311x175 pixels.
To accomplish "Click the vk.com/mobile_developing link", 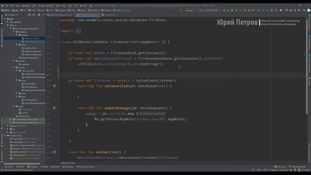I will tap(280, 20).
